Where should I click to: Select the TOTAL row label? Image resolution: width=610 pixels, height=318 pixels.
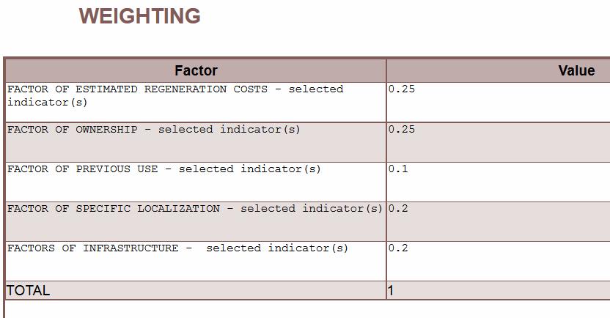pyautogui.click(x=28, y=290)
